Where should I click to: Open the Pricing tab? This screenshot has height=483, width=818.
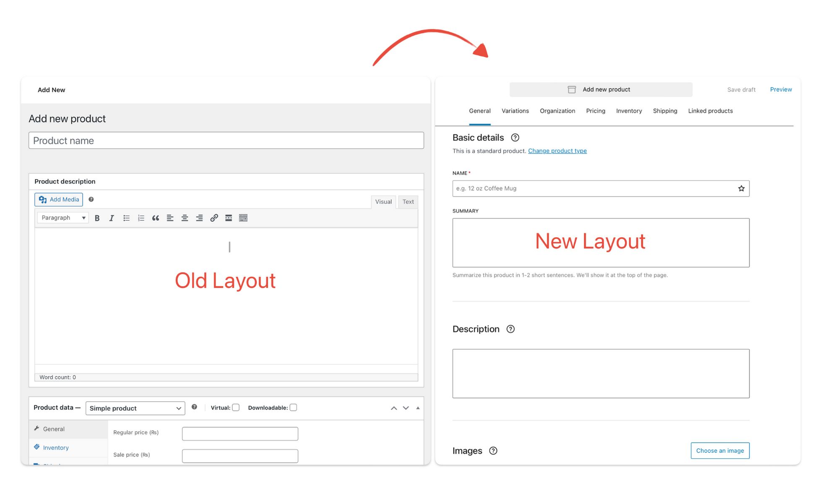(x=596, y=111)
